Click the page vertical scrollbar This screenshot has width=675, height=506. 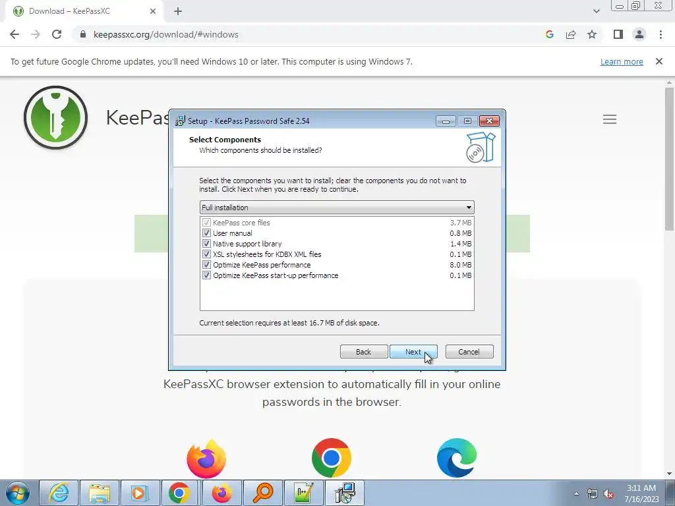click(670, 159)
